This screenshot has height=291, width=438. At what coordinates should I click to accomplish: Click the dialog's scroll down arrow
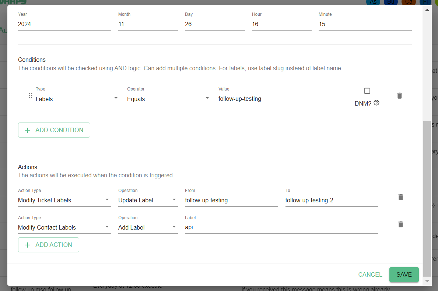[427, 281]
